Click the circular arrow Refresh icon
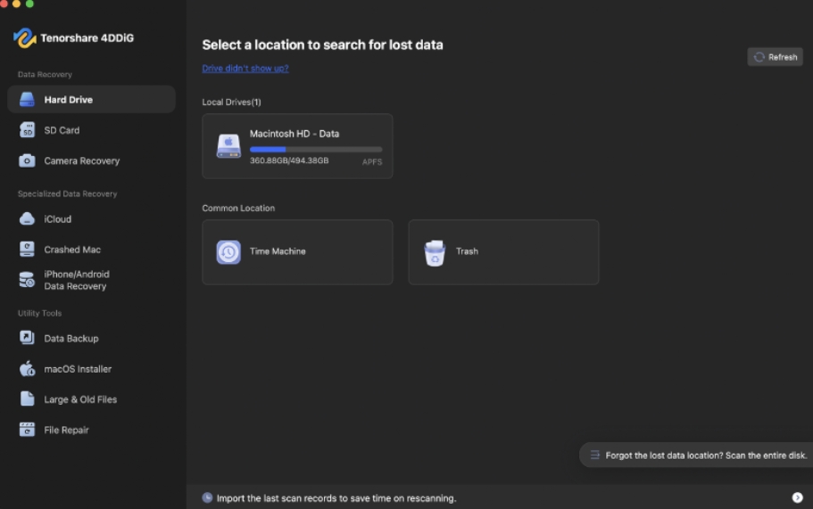 click(759, 57)
